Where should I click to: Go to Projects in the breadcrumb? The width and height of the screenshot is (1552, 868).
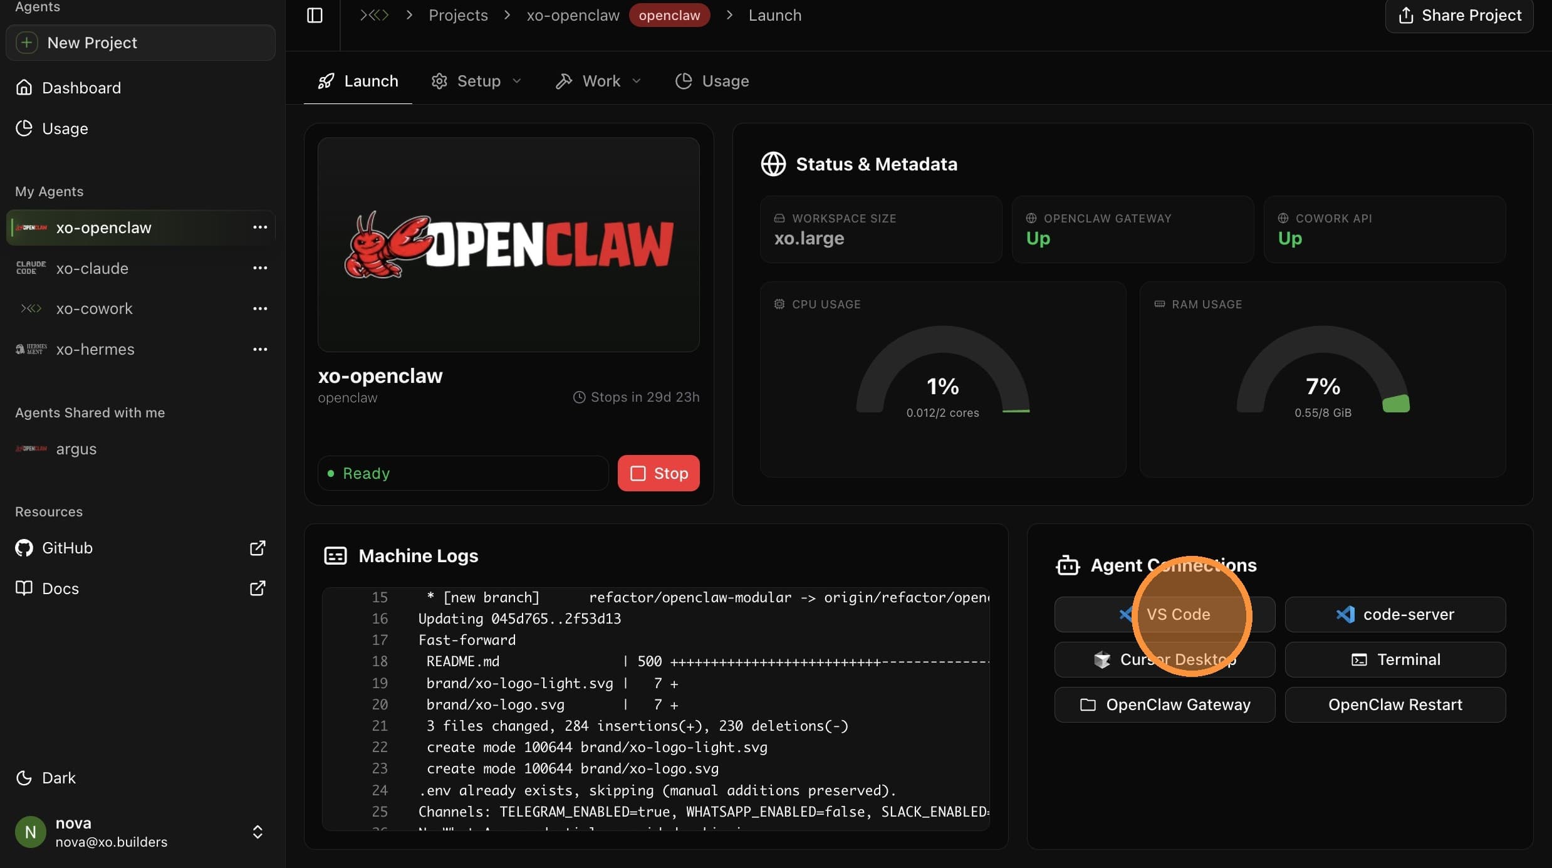point(458,15)
